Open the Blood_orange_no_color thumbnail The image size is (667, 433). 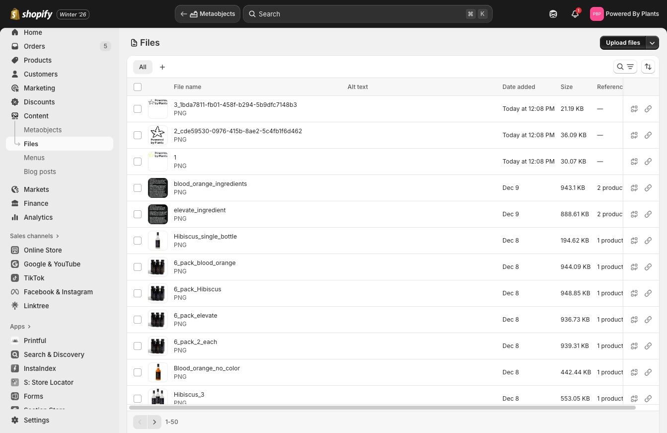pos(158,372)
